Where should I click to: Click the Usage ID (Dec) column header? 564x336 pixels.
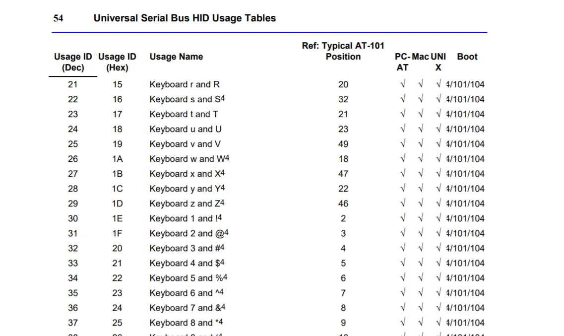(73, 62)
